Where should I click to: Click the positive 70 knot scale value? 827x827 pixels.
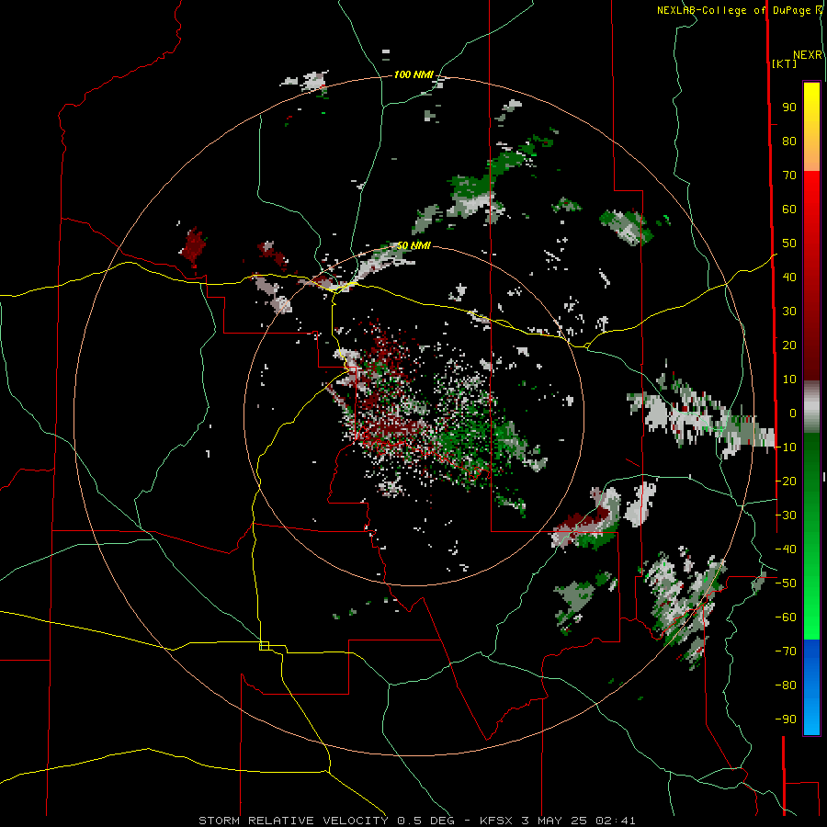point(789,176)
